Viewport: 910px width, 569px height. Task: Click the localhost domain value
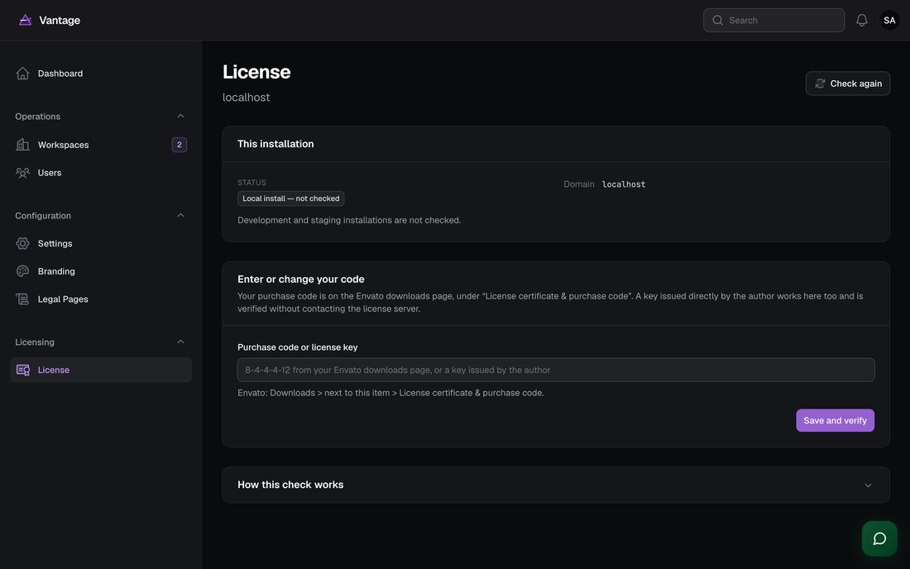click(x=623, y=184)
